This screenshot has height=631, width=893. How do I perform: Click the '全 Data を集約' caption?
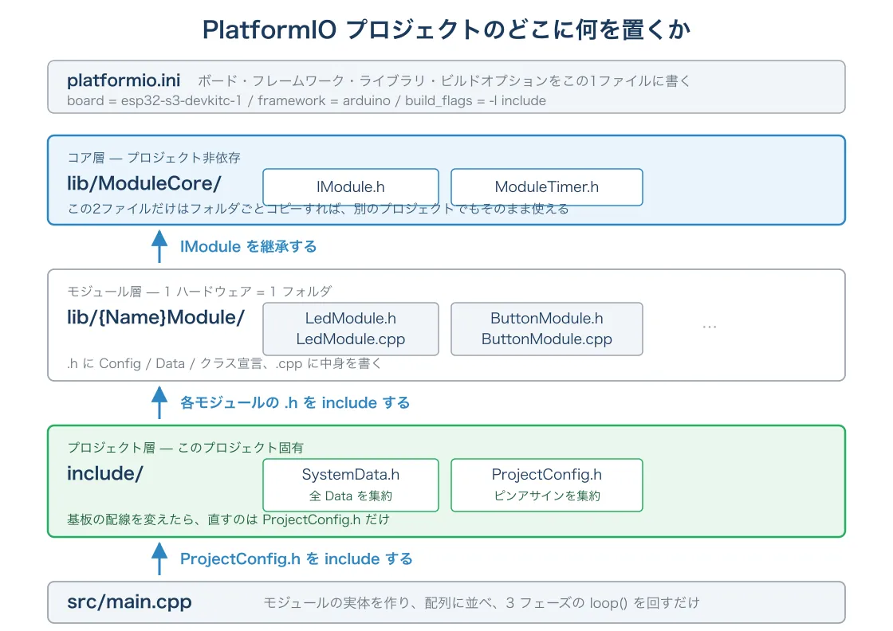click(x=351, y=496)
